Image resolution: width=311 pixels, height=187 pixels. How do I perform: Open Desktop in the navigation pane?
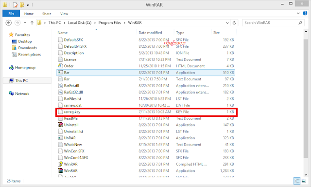pos(25,41)
